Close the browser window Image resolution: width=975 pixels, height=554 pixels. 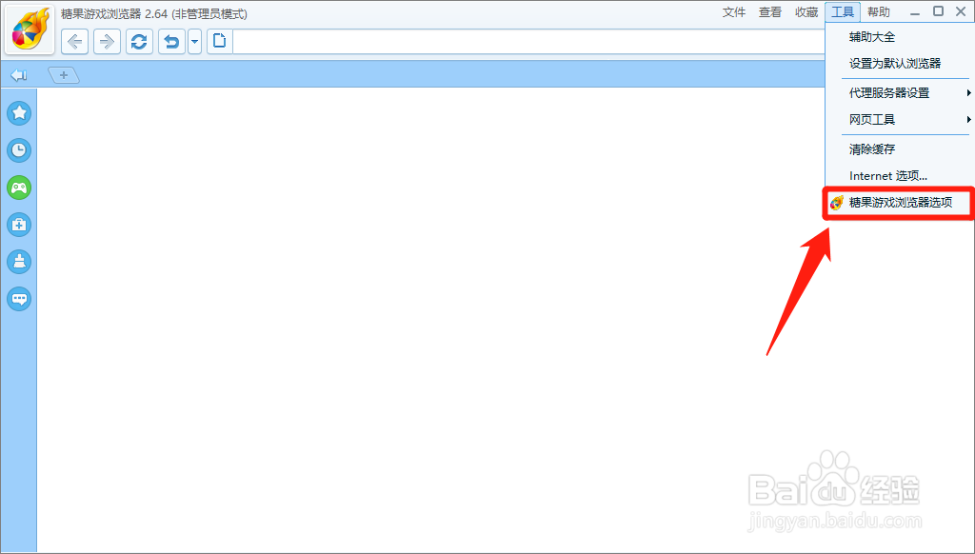[x=961, y=11]
